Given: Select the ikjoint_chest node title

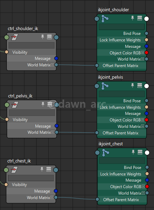Looking at the screenshot, I should point(111,144).
